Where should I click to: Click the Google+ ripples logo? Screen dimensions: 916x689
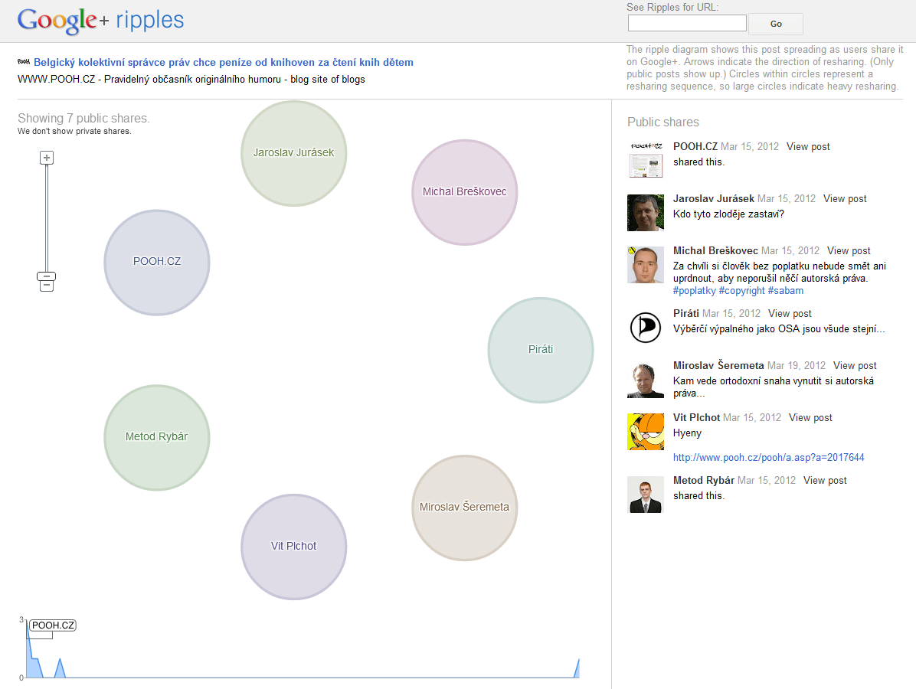[x=100, y=21]
